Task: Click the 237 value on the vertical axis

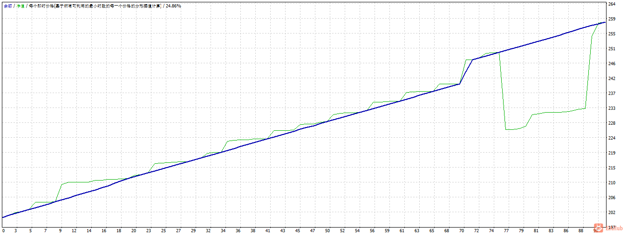Action: coord(612,94)
